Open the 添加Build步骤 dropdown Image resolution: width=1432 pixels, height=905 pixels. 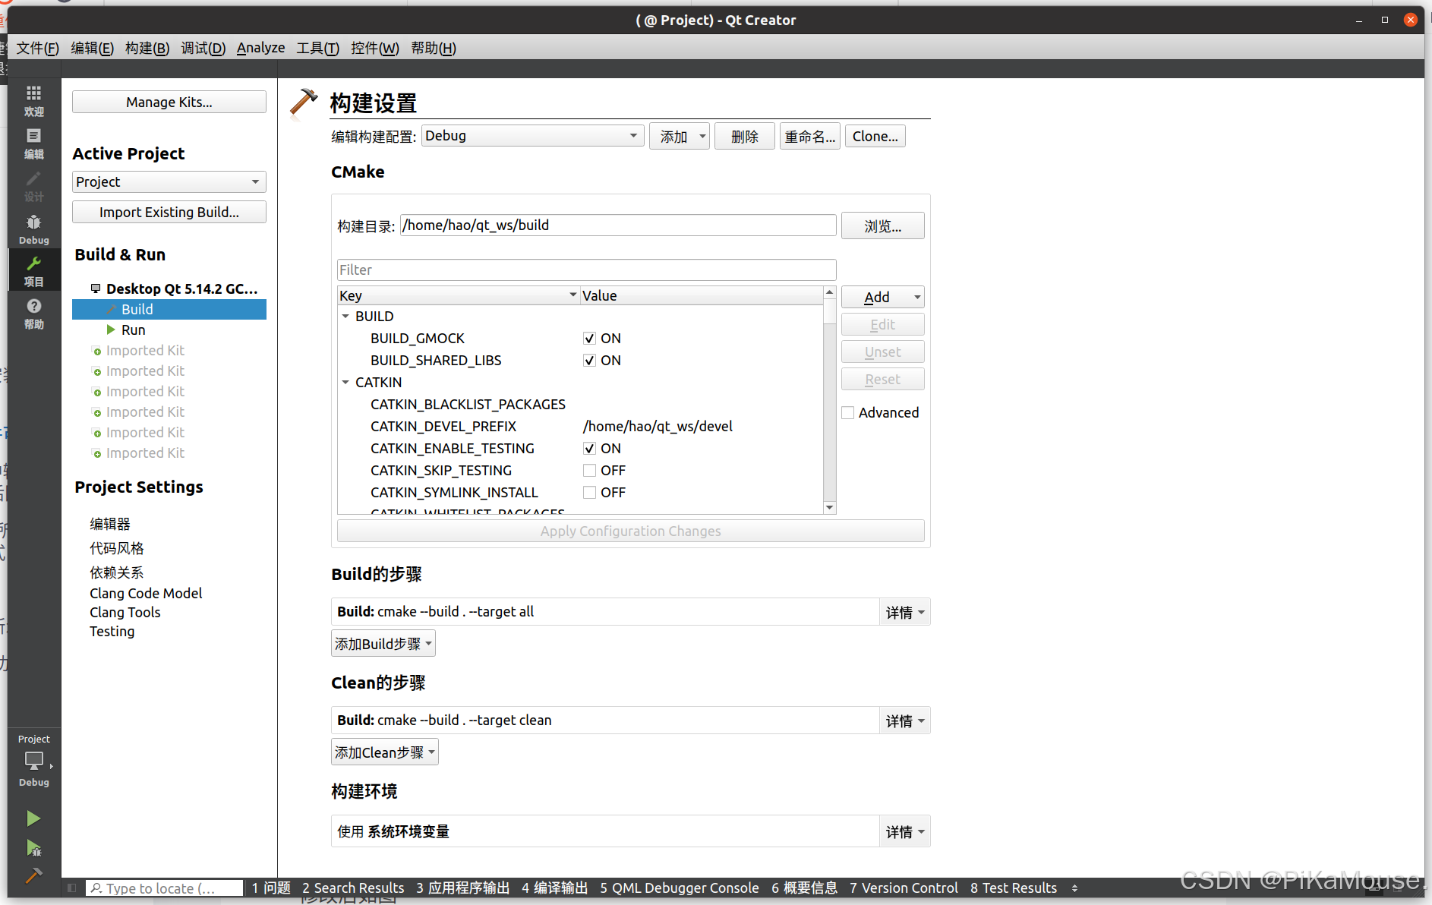[x=383, y=644]
